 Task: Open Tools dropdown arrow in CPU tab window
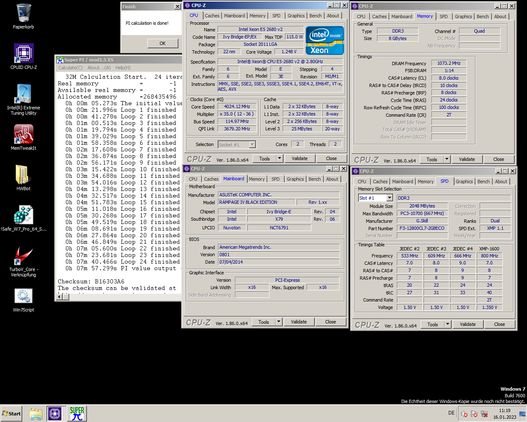(279, 158)
